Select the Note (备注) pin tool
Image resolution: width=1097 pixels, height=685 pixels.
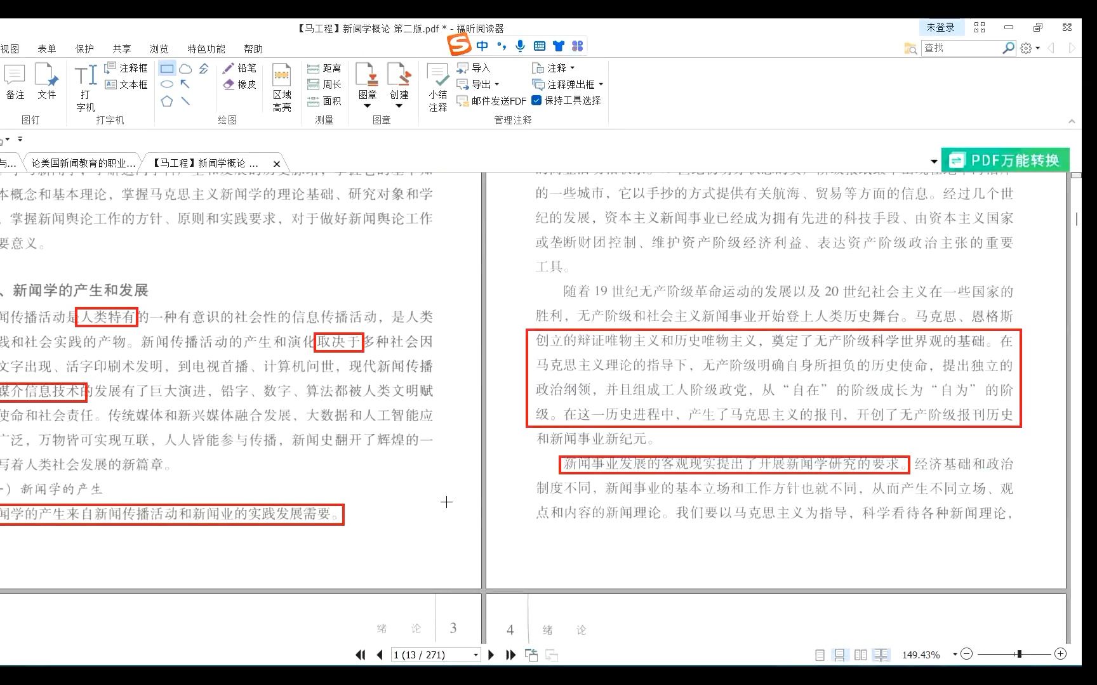click(15, 82)
